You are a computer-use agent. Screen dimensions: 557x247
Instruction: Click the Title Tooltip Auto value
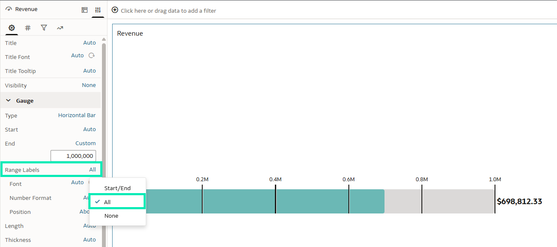[89, 71]
